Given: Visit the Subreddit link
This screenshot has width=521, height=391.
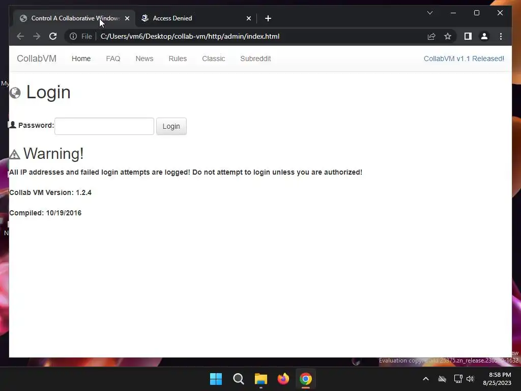Looking at the screenshot, I should [255, 59].
